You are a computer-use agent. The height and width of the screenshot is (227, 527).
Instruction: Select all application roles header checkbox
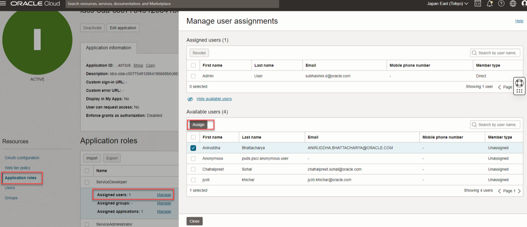[x=87, y=171]
